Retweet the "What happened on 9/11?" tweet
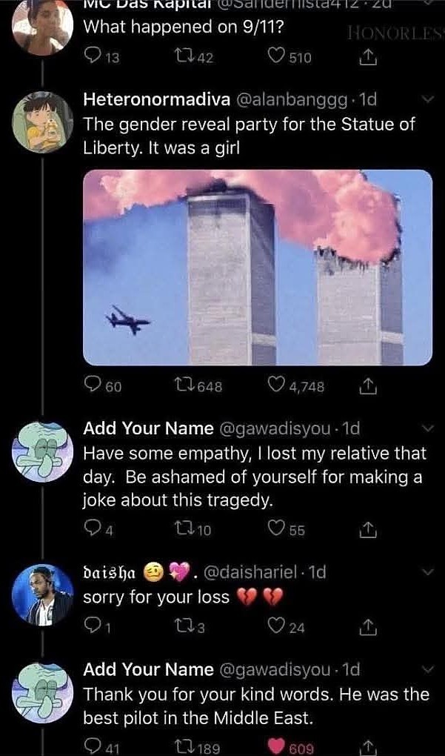The image size is (445, 756). 190,56
